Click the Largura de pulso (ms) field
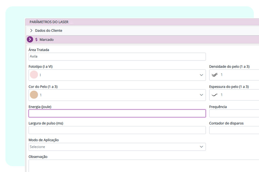Image resolution: width=259 pixels, height=172 pixels. (117, 130)
